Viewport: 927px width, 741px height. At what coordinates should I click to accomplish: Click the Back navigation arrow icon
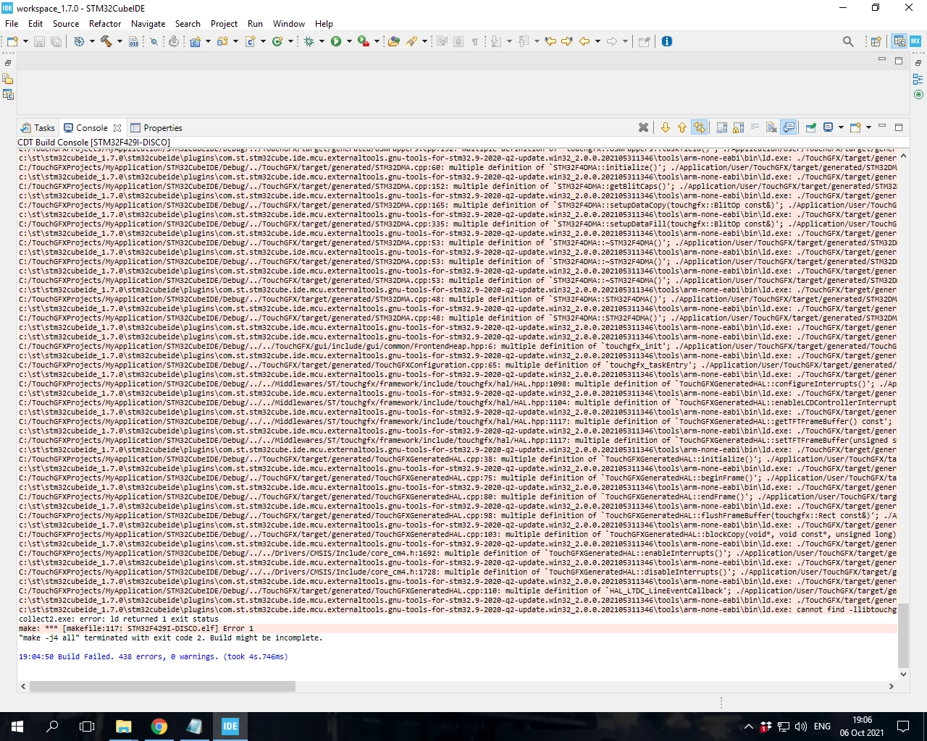point(584,41)
